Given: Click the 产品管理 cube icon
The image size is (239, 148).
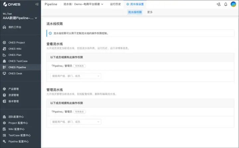Looking at the screenshot, I should 4,89.
